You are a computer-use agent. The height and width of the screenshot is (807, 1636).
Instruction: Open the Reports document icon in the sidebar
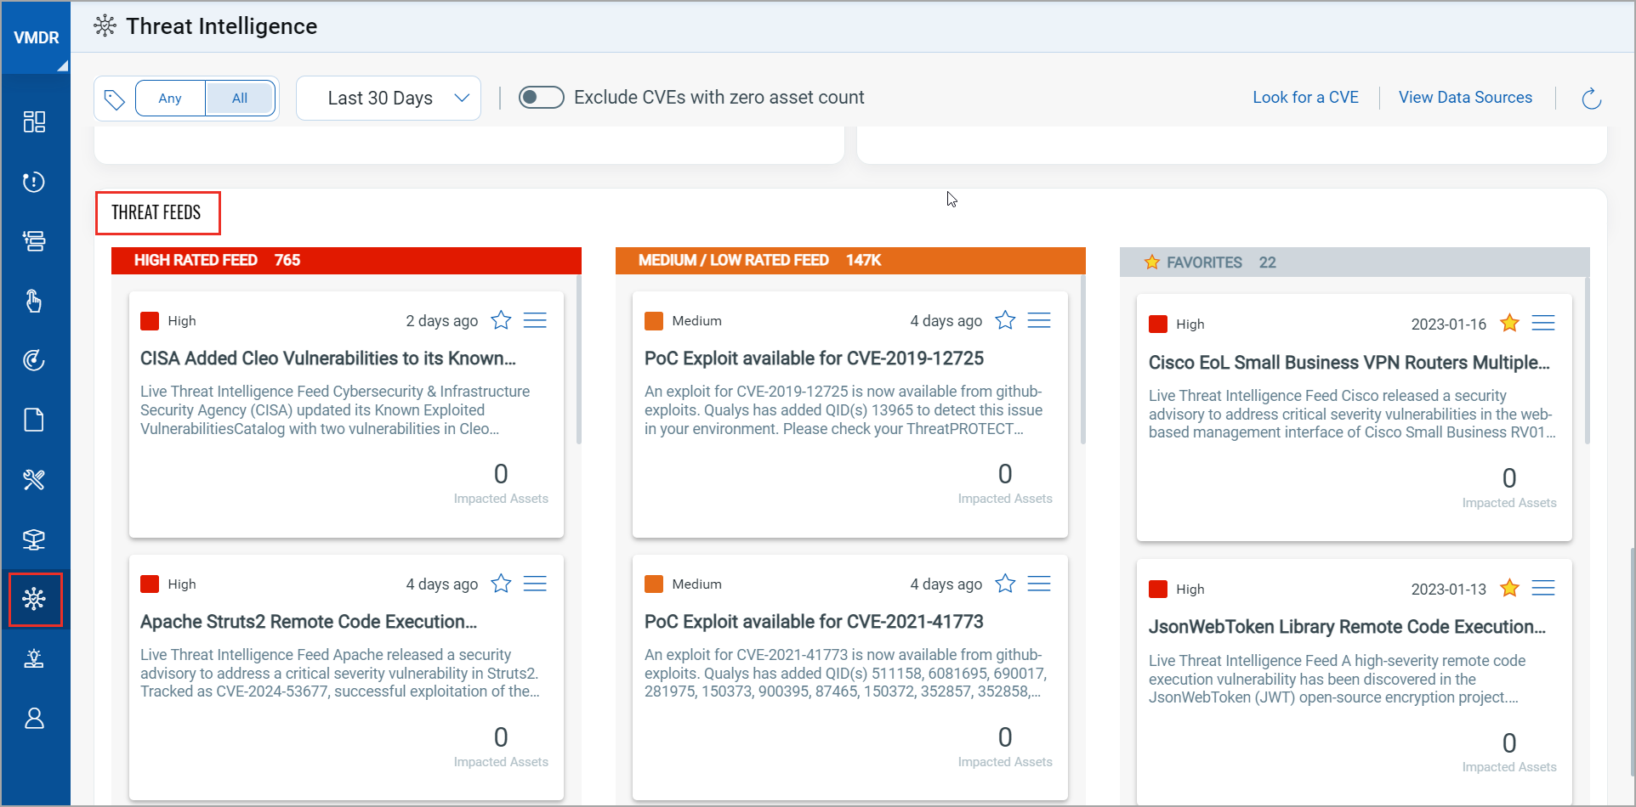click(x=34, y=420)
